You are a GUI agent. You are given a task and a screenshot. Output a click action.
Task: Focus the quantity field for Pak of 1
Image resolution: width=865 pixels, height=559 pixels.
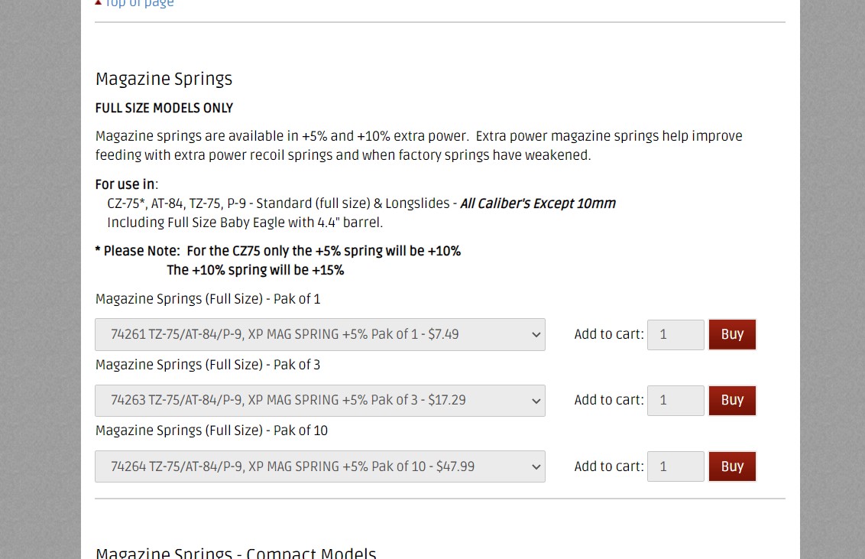pos(675,334)
